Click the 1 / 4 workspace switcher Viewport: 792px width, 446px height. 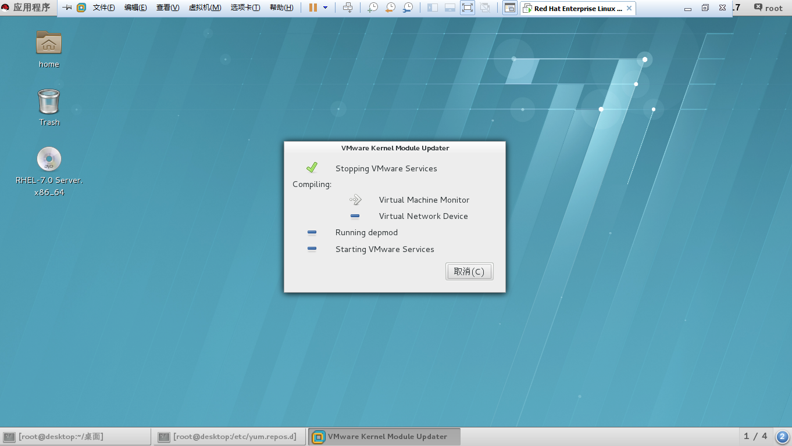coord(755,437)
